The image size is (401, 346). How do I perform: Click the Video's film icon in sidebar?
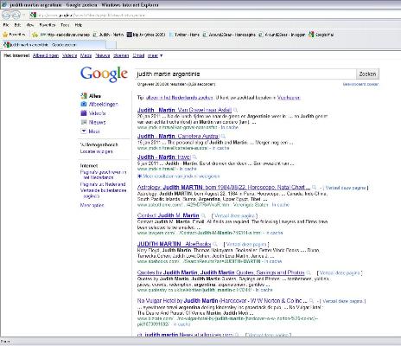coord(84,113)
